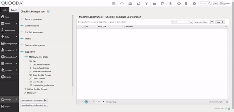The height and width of the screenshot is (112, 234).
Task: Click the Map button with plus
Action: [x=220, y=22]
